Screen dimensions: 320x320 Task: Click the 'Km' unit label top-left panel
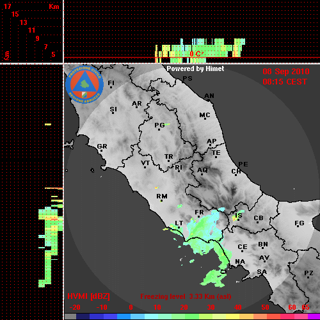(x=54, y=6)
